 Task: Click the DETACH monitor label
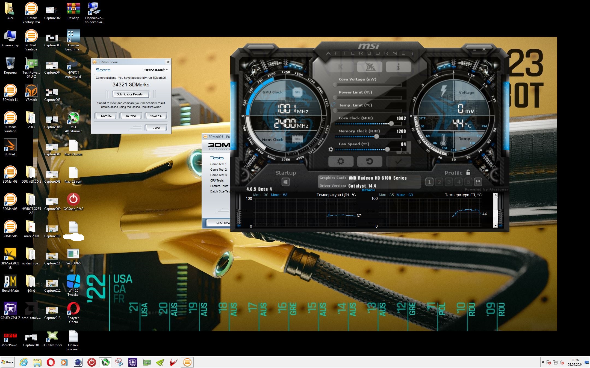(368, 190)
